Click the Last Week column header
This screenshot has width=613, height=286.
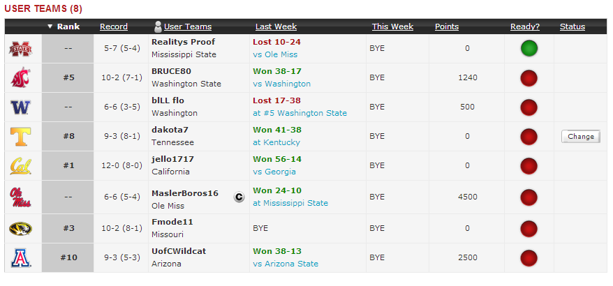276,27
